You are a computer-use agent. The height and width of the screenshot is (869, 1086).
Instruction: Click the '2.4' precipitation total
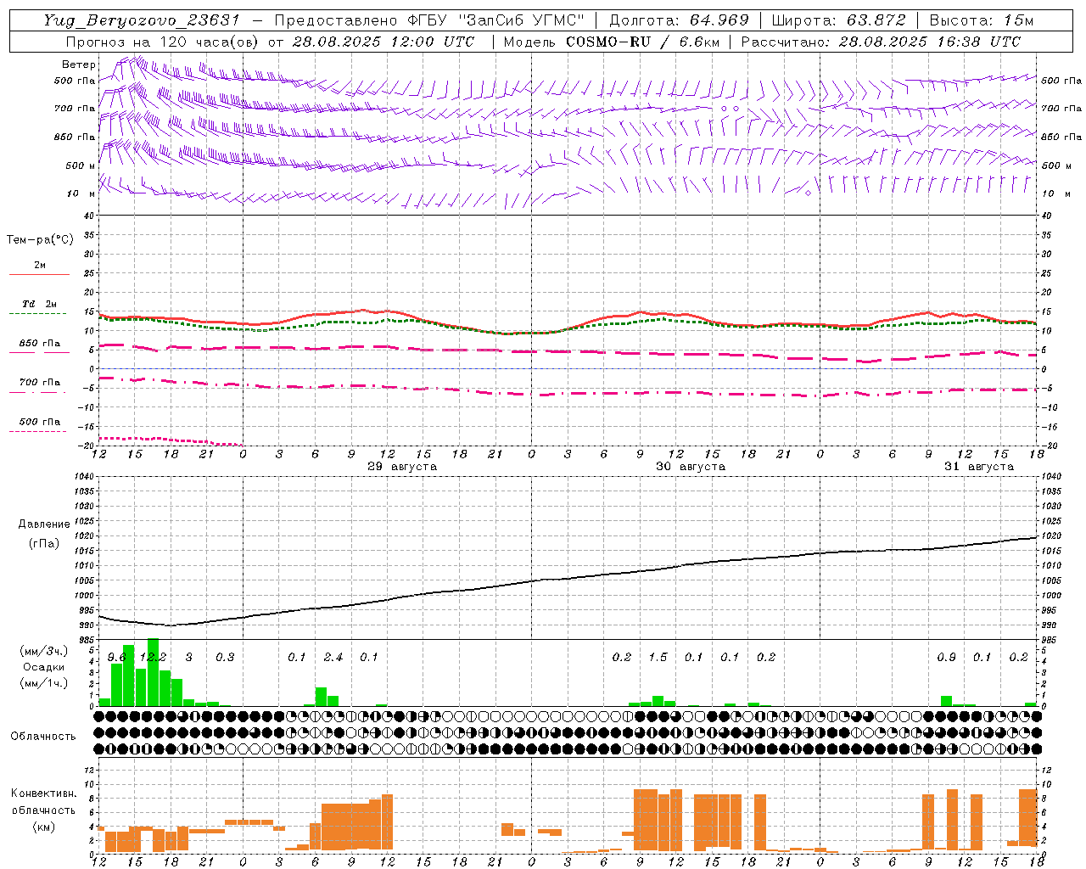tap(333, 657)
